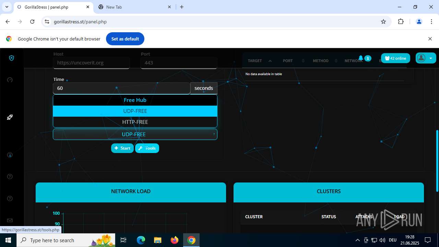Bookmark this page with star icon

pos(383,22)
